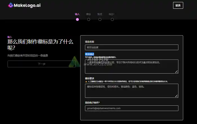
Task: Click the email address input field
Action: coord(131,108)
